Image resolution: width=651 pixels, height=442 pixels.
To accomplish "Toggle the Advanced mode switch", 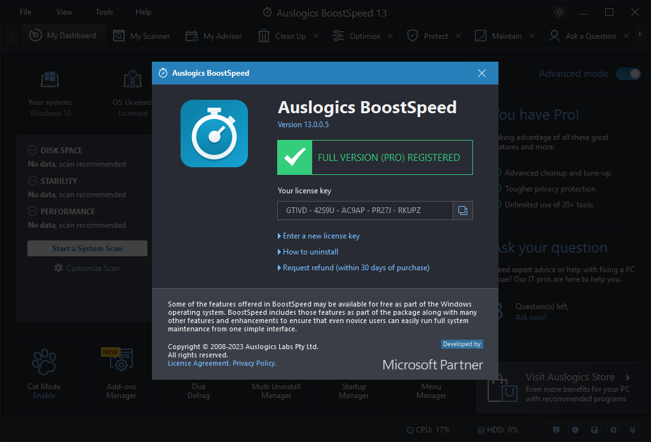I will (x=628, y=74).
